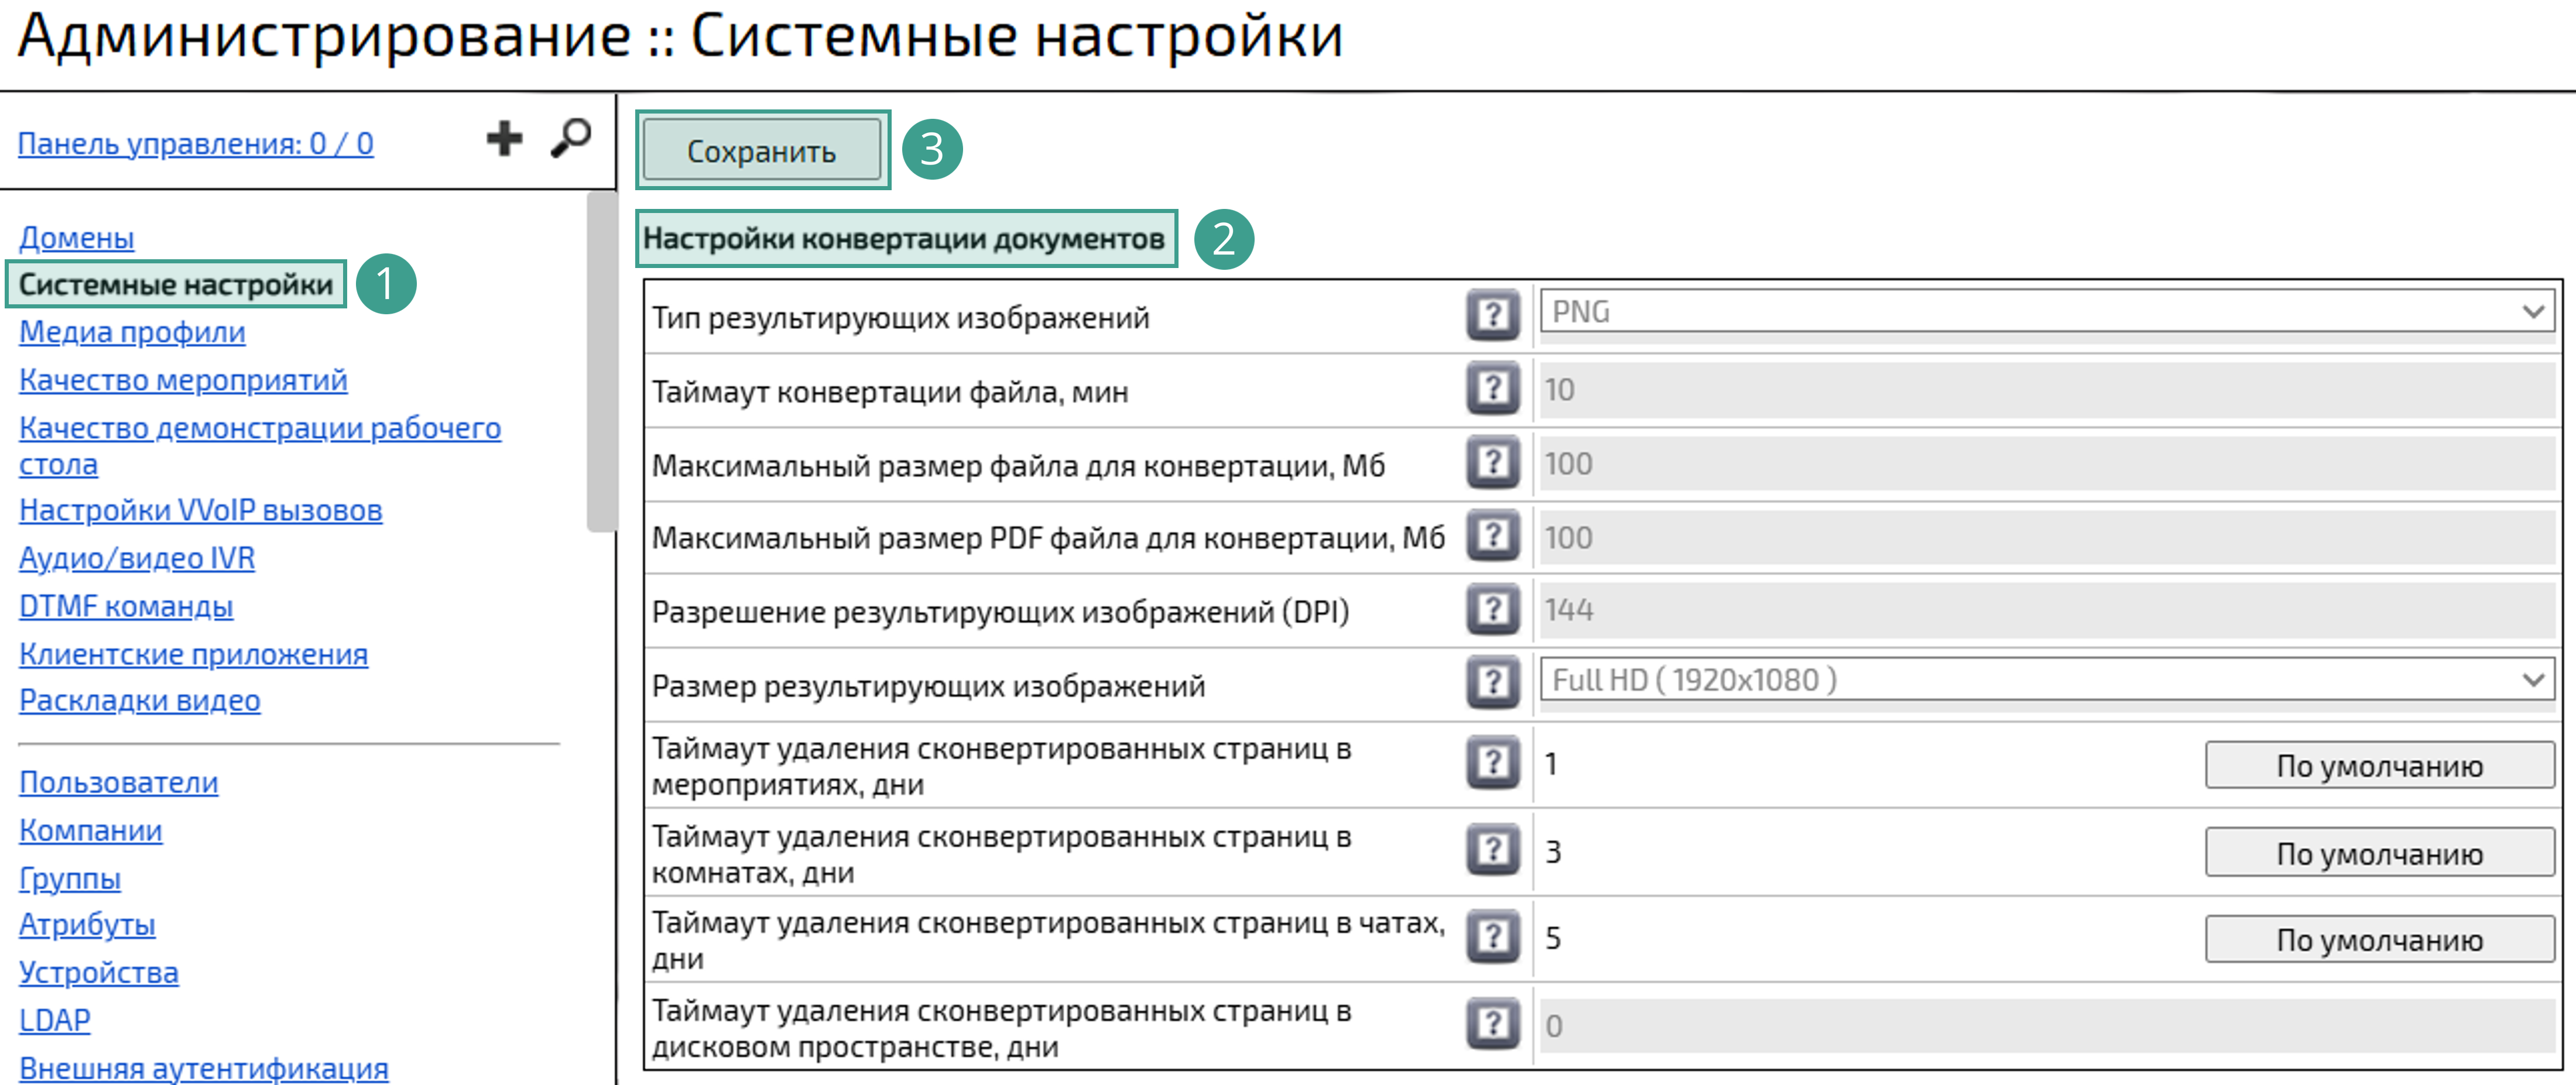
Task: Open help for result image type
Action: 1492,315
